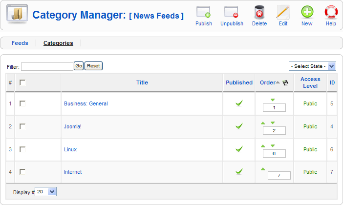Click the Edit pencil icon
This screenshot has width=343, height=205.
[283, 13]
